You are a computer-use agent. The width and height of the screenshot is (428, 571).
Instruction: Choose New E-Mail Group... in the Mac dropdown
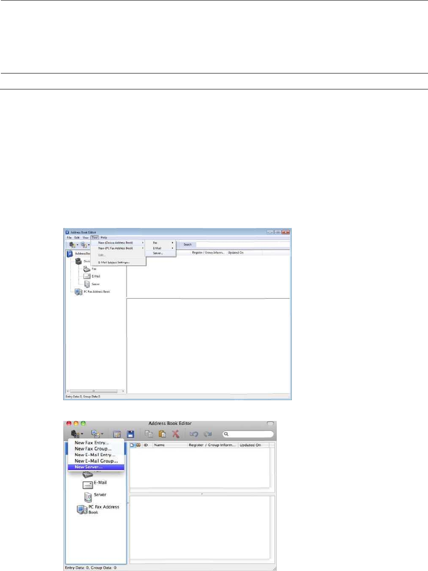pos(96,461)
